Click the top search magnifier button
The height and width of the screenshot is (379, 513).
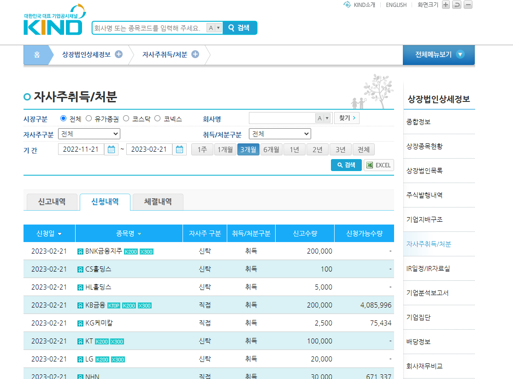pyautogui.click(x=240, y=28)
